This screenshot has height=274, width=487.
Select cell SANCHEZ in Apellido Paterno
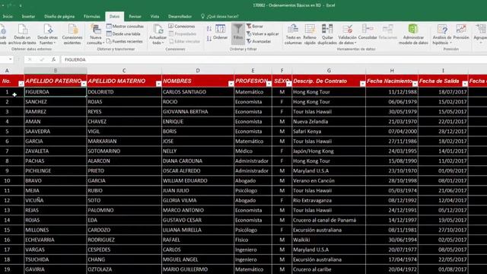[x=56, y=102]
